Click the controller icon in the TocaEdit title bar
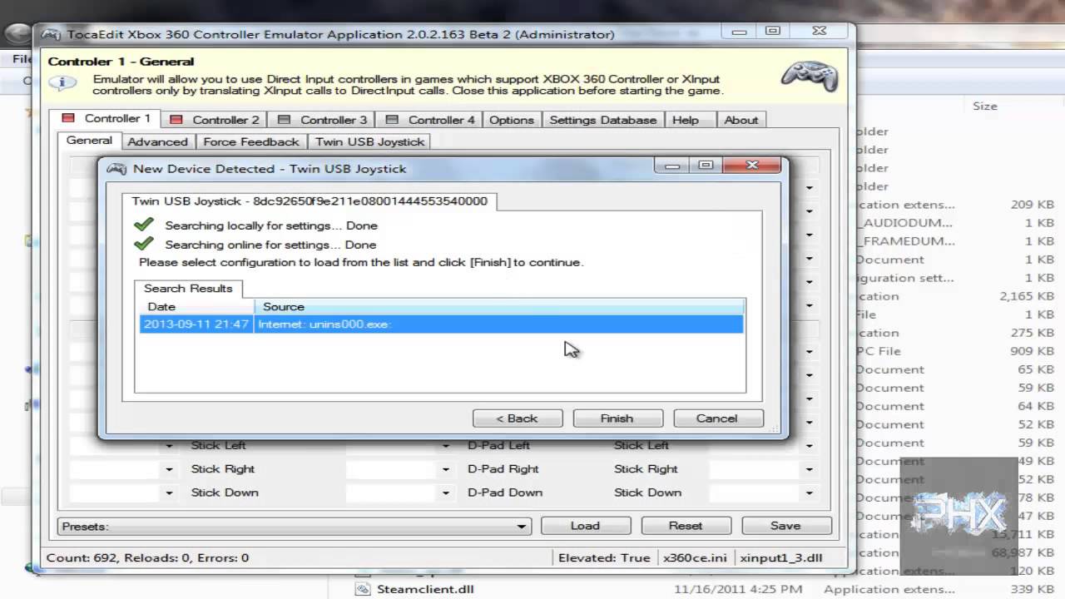Image resolution: width=1065 pixels, height=599 pixels. (x=52, y=34)
